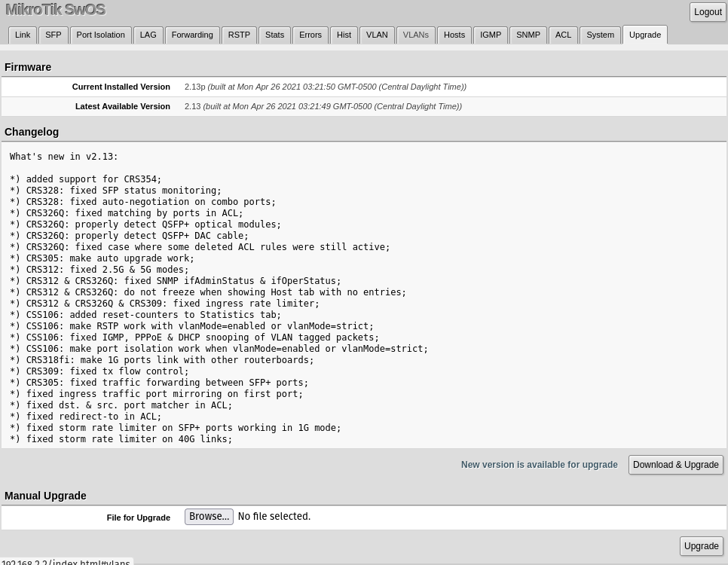Screen dimensions: 728x565
Task: Click the MikroTik SwOS title
Action: pyautogui.click(x=55, y=9)
